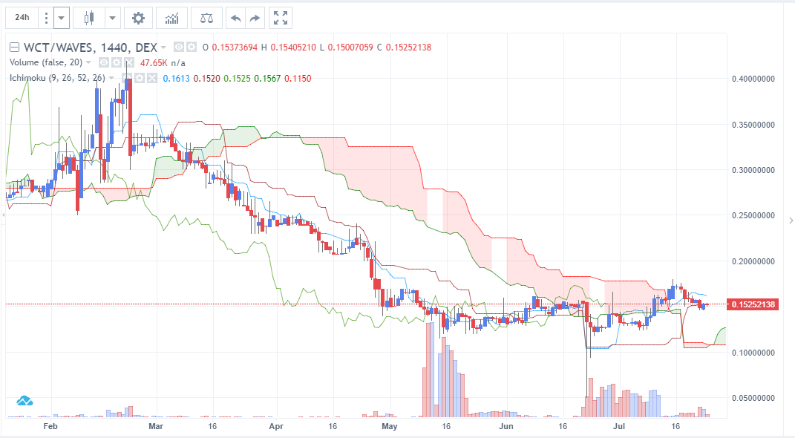
Task: Click the blue Ichimoku value 0.1613
Action: (176, 79)
